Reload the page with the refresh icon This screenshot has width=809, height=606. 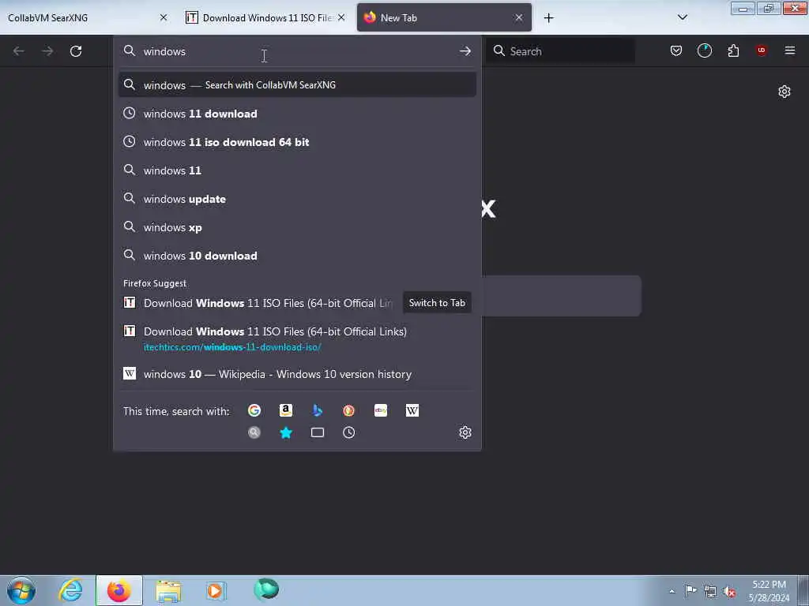click(x=76, y=51)
